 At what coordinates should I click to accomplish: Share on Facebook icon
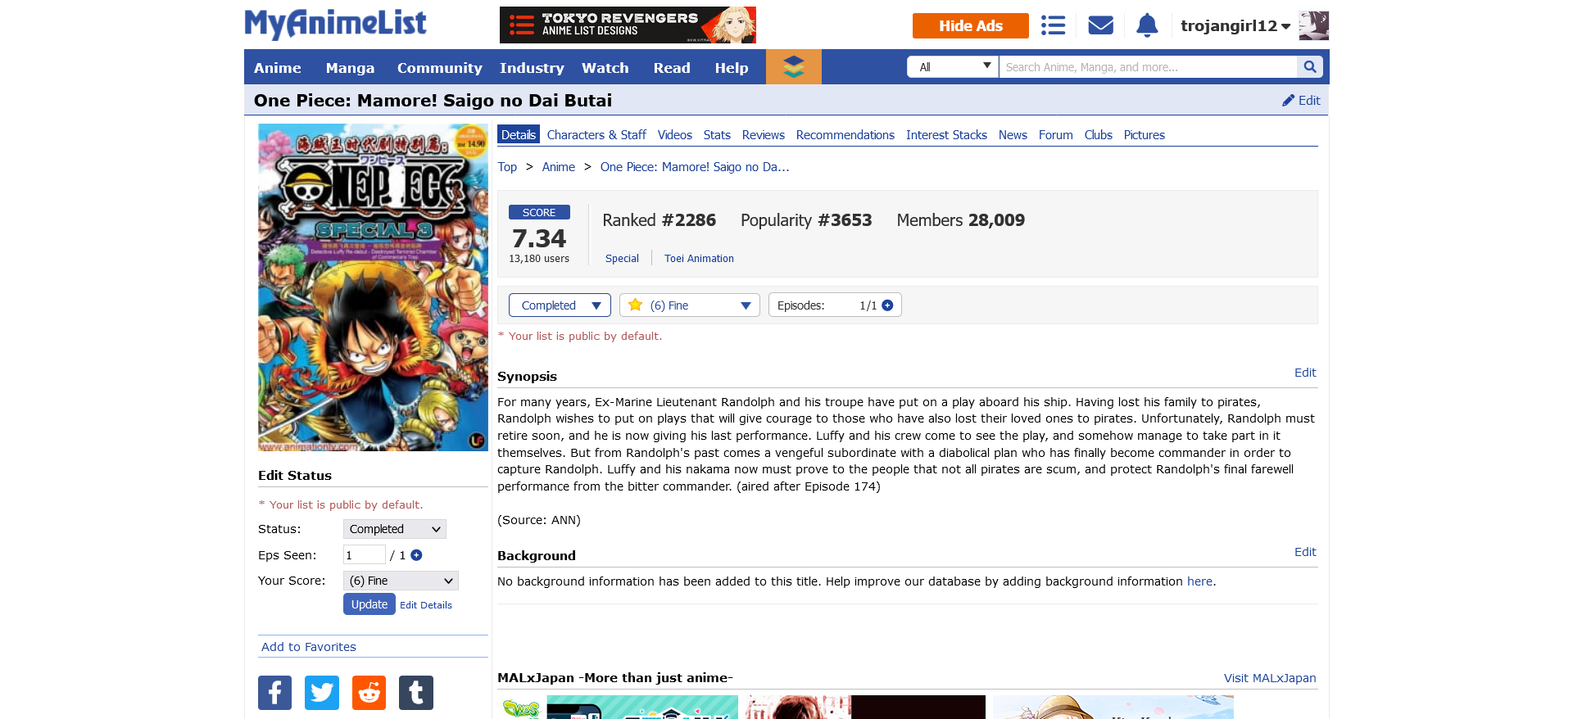274,693
